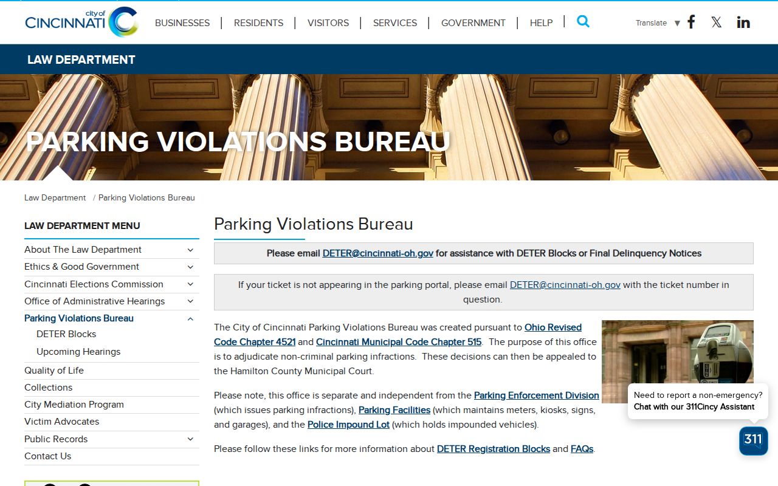
Task: Open the LinkedIn icon
Action: pyautogui.click(x=743, y=22)
